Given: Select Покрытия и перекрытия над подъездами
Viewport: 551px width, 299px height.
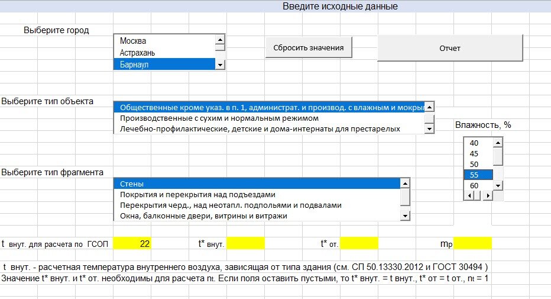Looking at the screenshot, I should (257, 195).
